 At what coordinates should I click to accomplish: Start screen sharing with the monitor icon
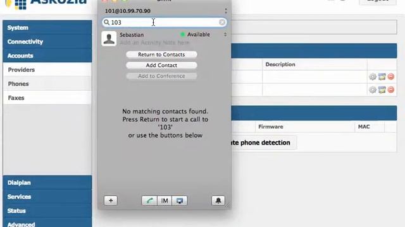[x=180, y=201]
